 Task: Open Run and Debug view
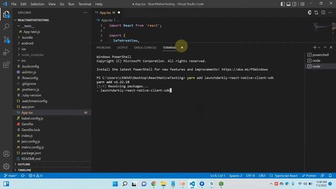point(6,52)
